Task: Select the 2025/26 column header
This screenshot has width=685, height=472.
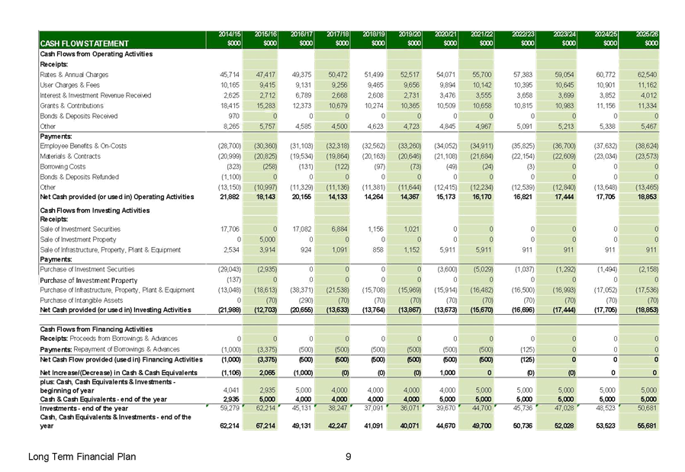Action: click(646, 39)
